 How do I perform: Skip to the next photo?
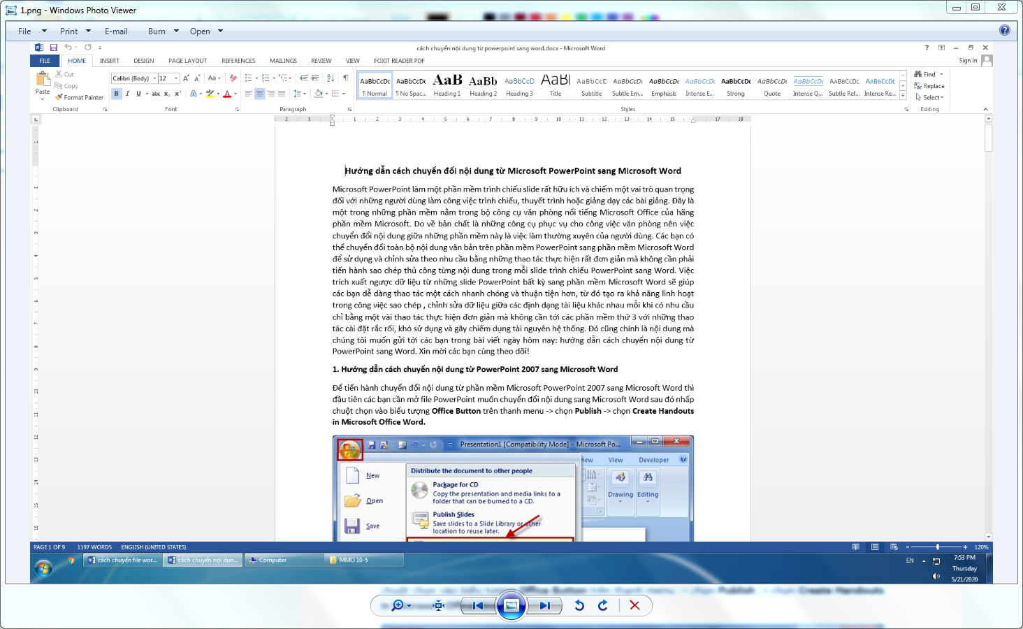click(x=544, y=605)
